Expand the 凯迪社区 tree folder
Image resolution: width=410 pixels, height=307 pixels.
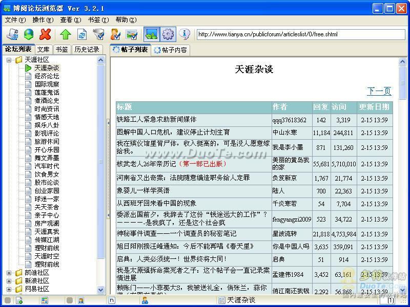coord(9,273)
